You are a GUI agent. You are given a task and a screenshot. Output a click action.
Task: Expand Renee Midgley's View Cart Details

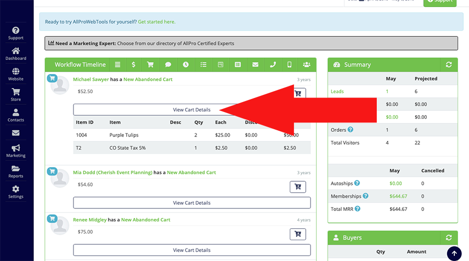point(191,250)
